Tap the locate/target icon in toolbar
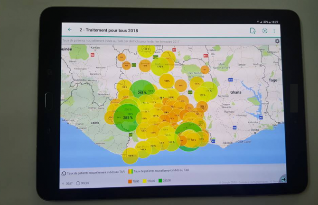The image size is (318, 205). tap(265, 31)
